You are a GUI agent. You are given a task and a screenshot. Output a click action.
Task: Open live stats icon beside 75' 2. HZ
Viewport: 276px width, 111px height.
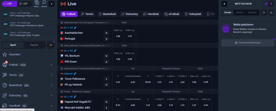click(x=75, y=51)
